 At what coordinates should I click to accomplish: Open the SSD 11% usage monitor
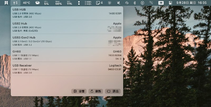point(69,3)
